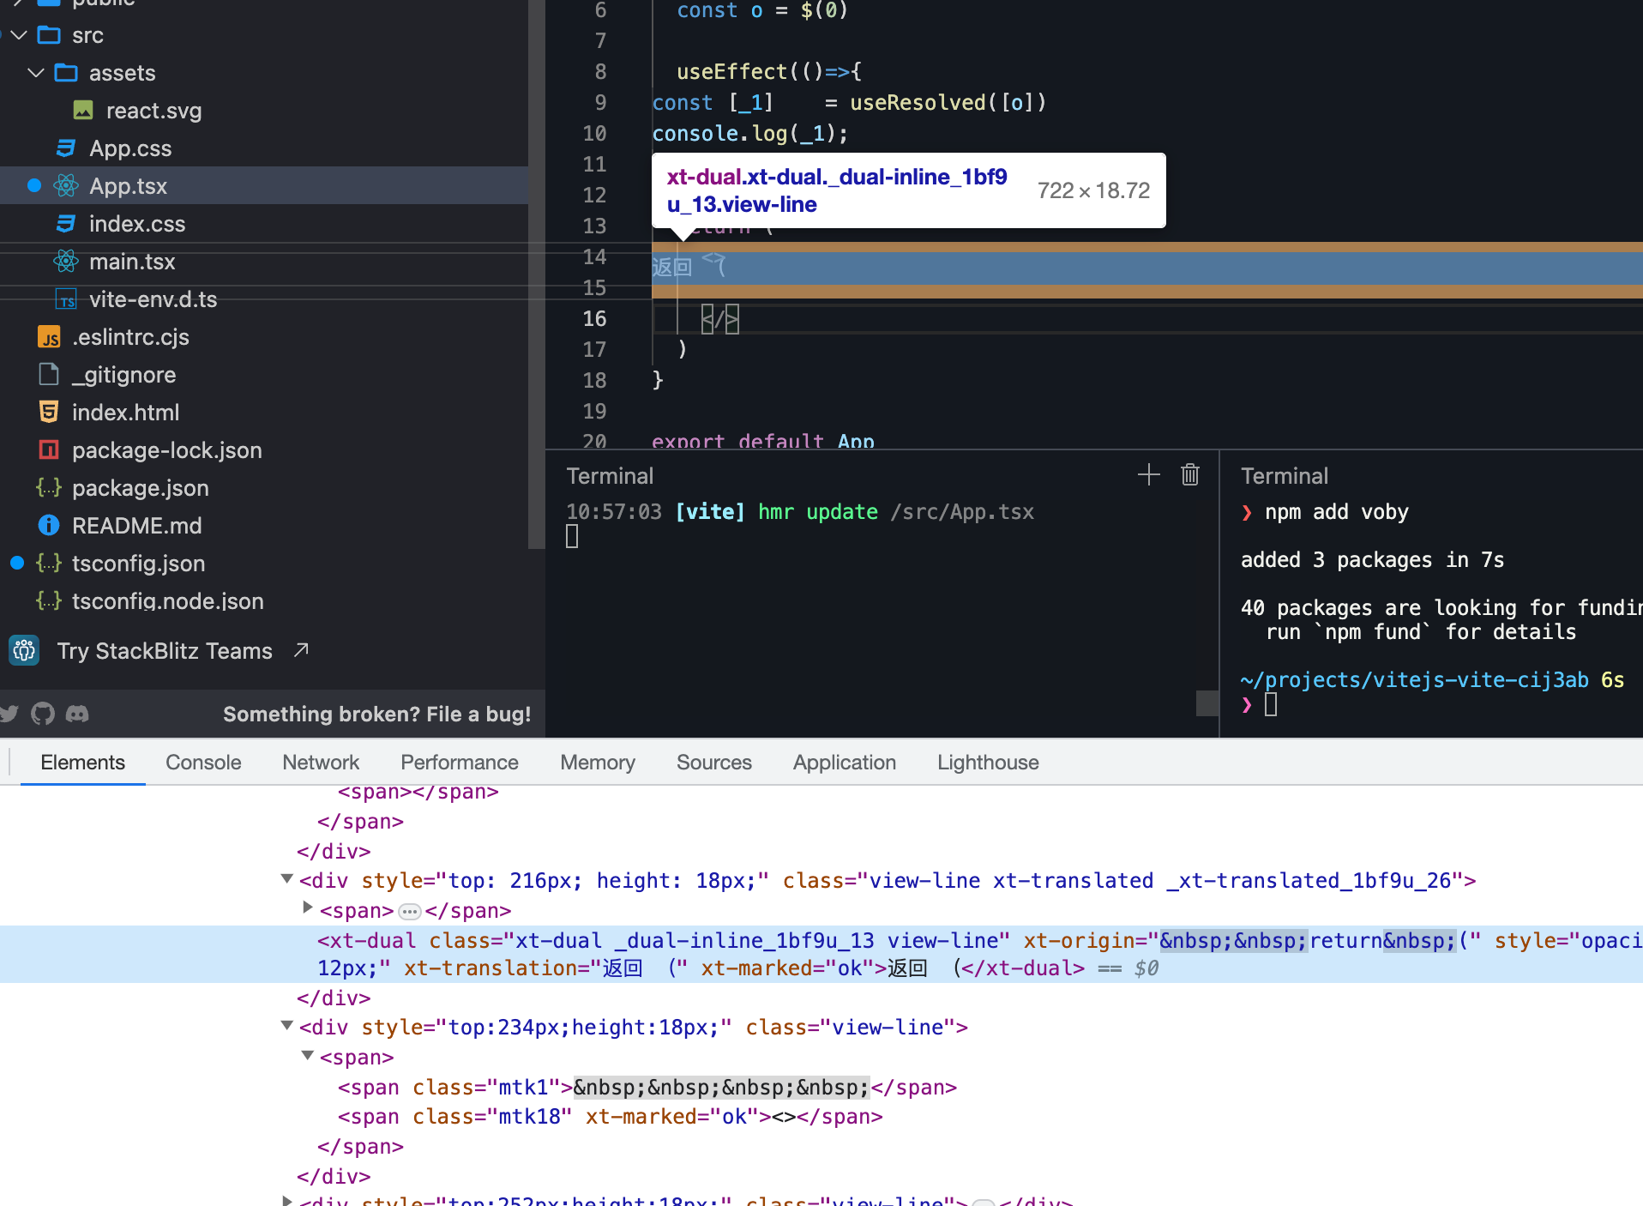Viewport: 1643px width, 1206px height.
Task: Open the Discord link icon
Action: [x=77, y=714]
